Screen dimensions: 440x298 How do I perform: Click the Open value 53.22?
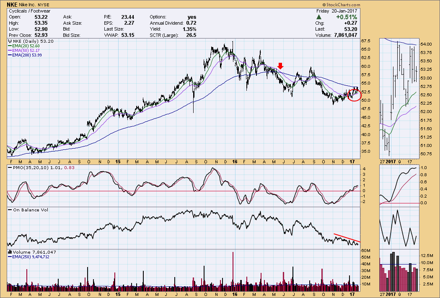tap(41, 17)
